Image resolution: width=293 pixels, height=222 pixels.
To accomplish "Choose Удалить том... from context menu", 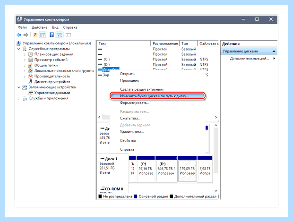I will pos(157,132).
